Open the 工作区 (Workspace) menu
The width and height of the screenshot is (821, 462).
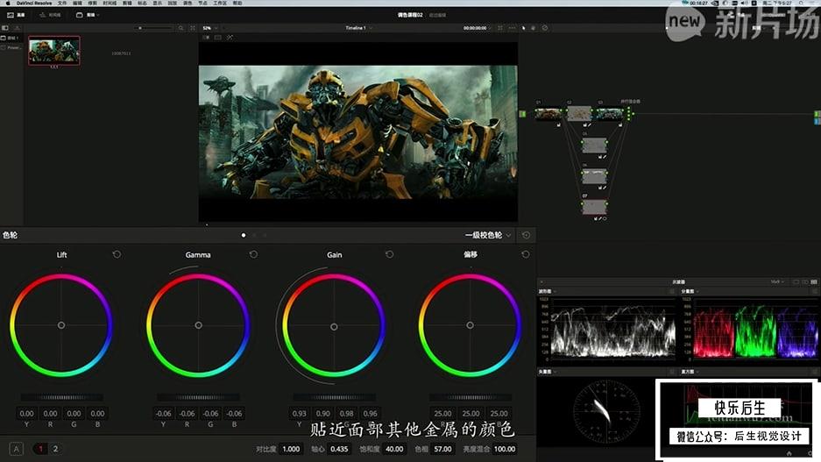(x=220, y=4)
